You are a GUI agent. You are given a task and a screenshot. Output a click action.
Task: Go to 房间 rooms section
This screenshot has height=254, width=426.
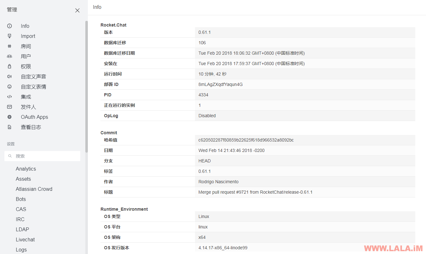[x=26, y=46]
